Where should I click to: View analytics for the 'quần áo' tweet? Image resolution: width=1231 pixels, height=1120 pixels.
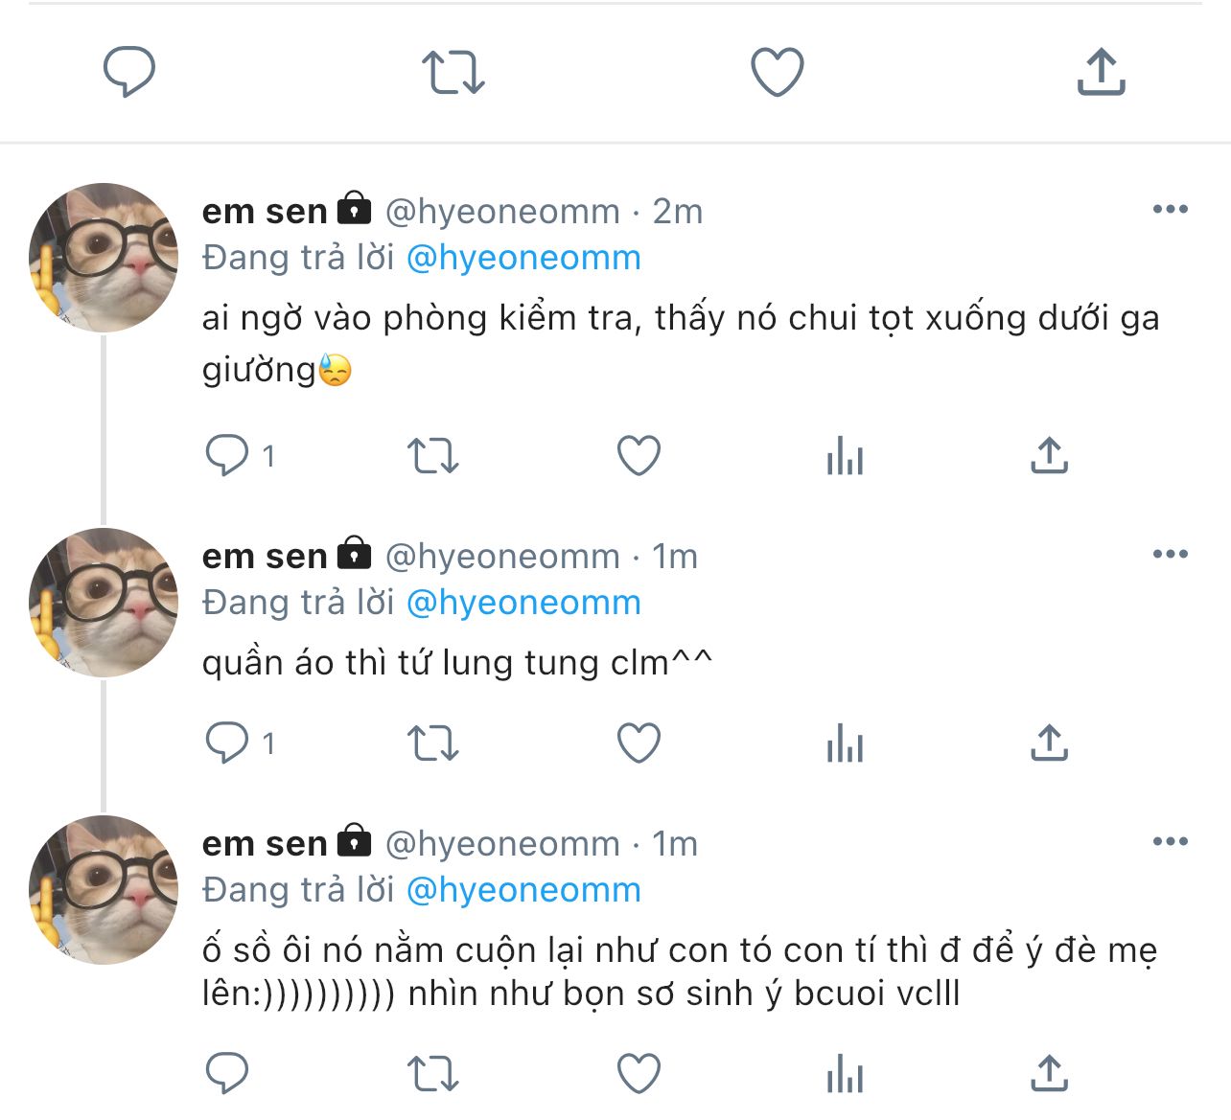[x=845, y=743]
